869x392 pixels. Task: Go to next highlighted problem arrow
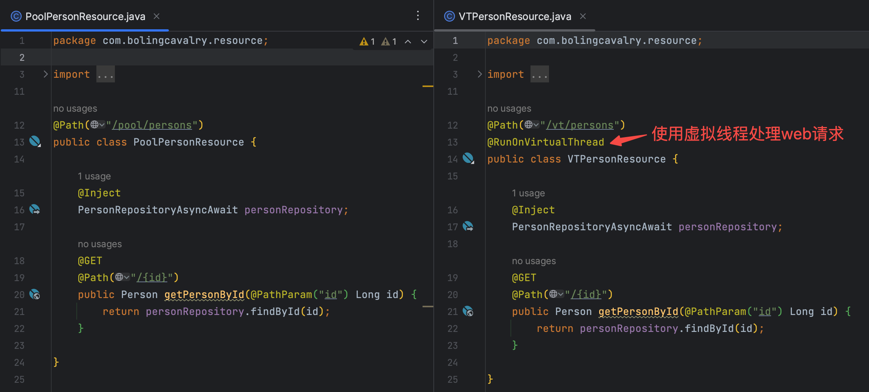pyautogui.click(x=424, y=42)
